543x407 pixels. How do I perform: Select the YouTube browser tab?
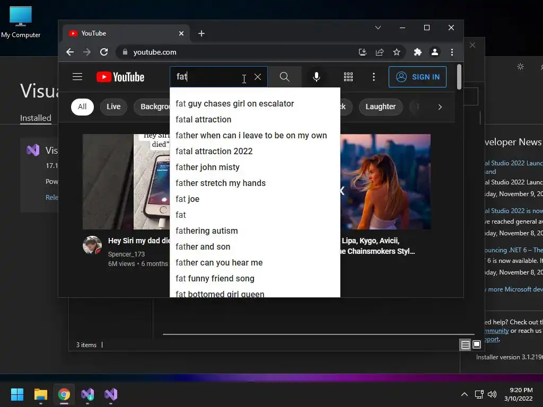[x=126, y=33]
